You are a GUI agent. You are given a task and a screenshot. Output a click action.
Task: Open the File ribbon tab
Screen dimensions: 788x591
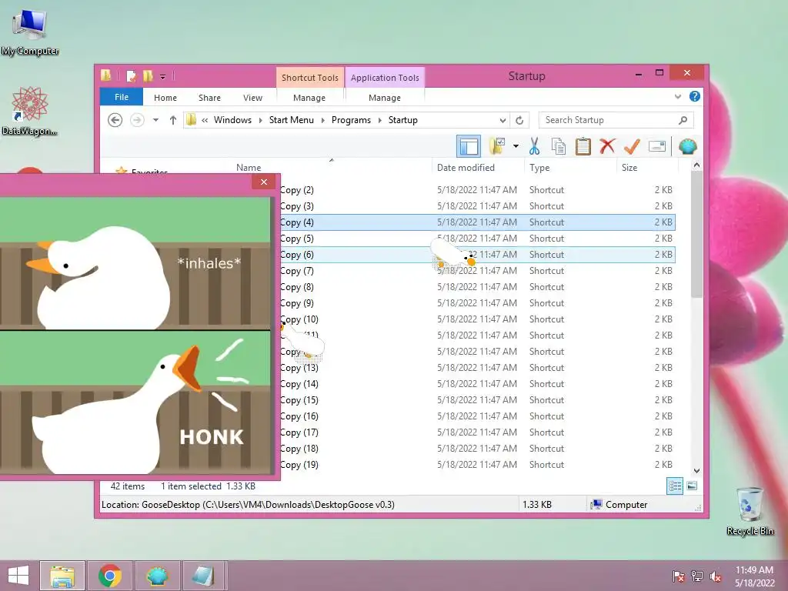click(x=121, y=97)
